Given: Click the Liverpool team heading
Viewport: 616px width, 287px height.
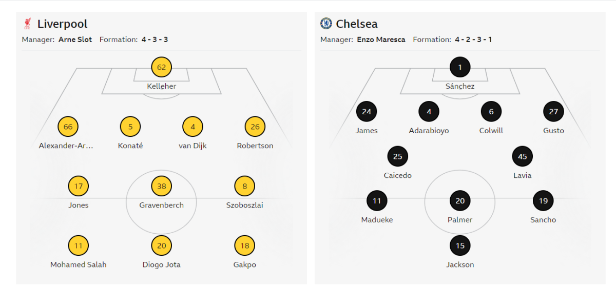Looking at the screenshot, I should coord(62,24).
